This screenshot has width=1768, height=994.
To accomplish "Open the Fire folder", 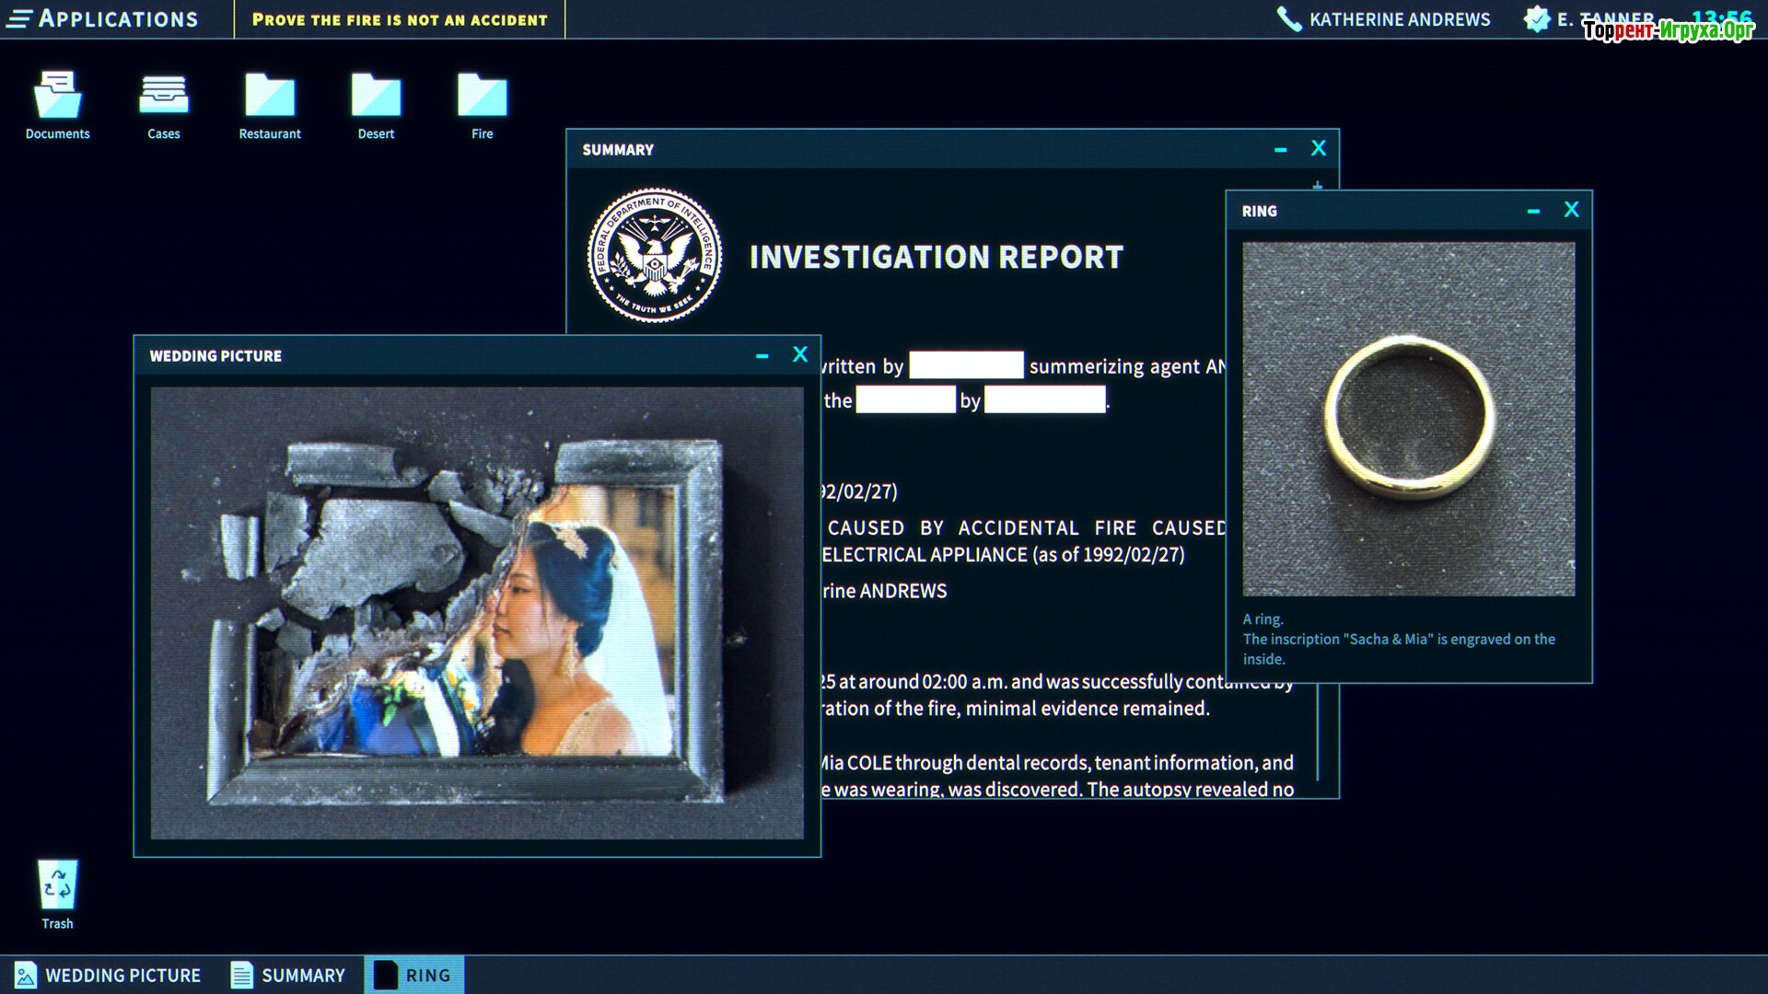I will click(x=482, y=97).
